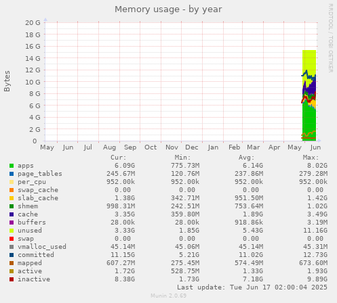Click the 'buffers' legend label
This screenshot has width=337, height=303.
32,223
